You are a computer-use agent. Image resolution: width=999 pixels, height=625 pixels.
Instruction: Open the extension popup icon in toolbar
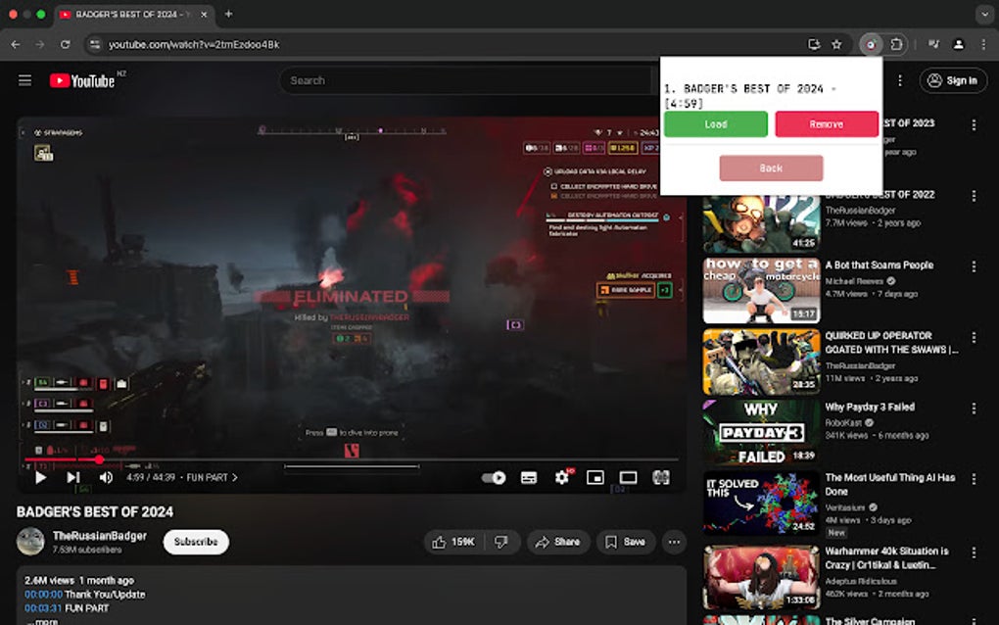(870, 44)
